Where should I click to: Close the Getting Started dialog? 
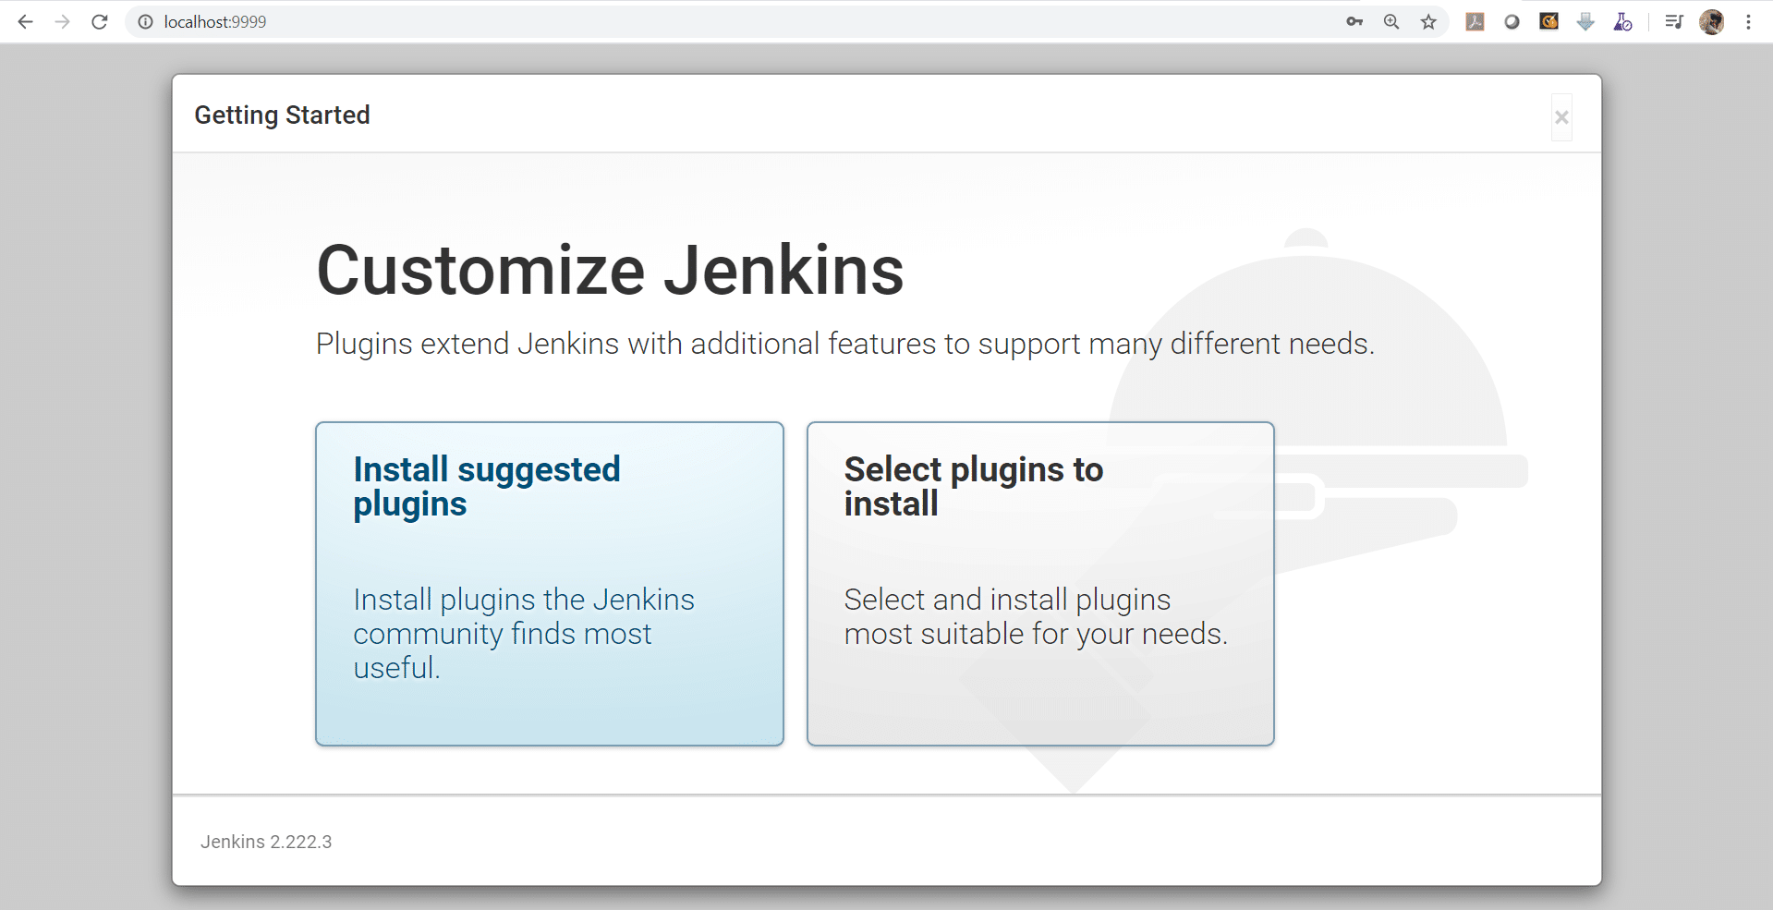pos(1561,117)
